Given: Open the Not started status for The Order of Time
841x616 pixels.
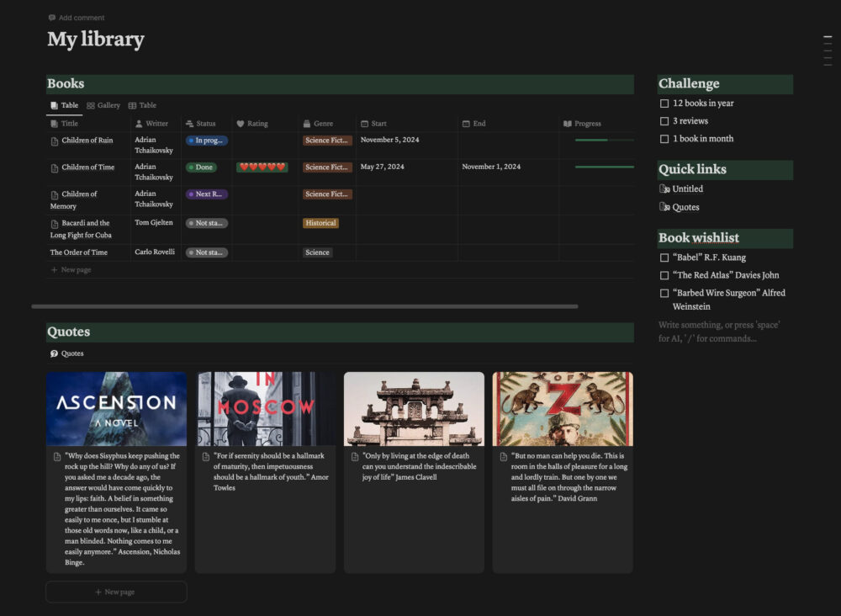Looking at the screenshot, I should [206, 252].
